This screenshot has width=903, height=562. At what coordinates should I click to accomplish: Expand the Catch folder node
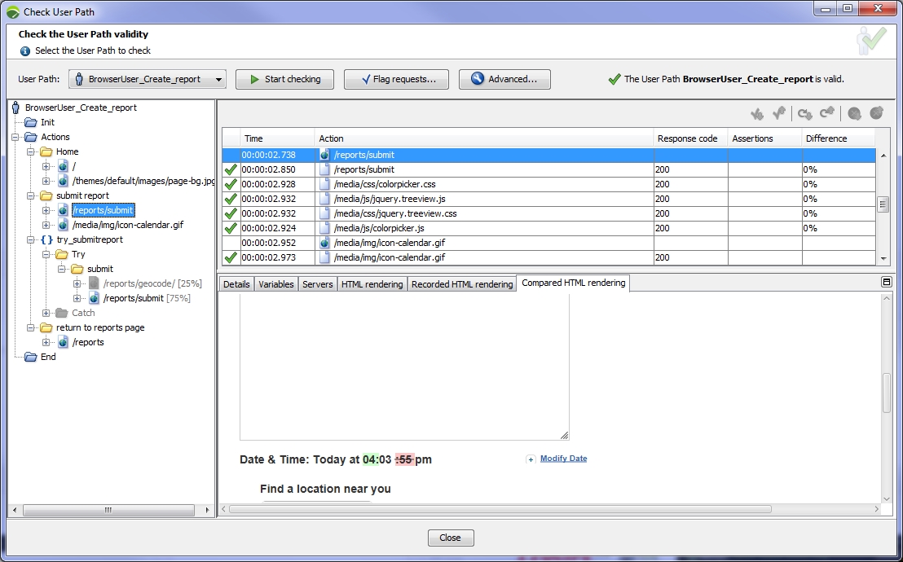(46, 313)
